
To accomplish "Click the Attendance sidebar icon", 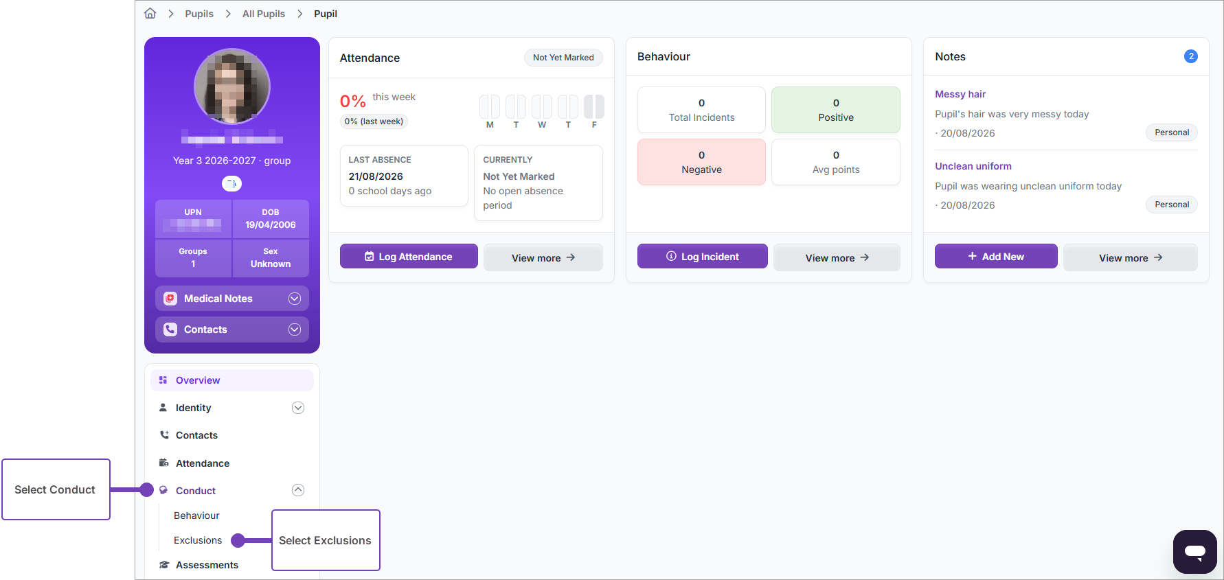I will (x=164, y=463).
